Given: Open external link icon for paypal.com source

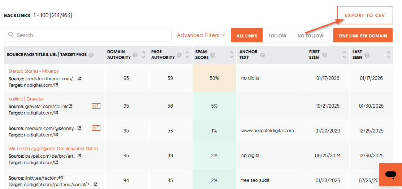Looking at the screenshot, I should click(x=79, y=156).
